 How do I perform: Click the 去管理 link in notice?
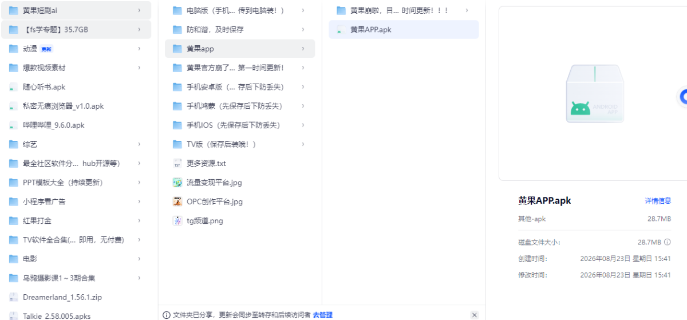(x=322, y=315)
